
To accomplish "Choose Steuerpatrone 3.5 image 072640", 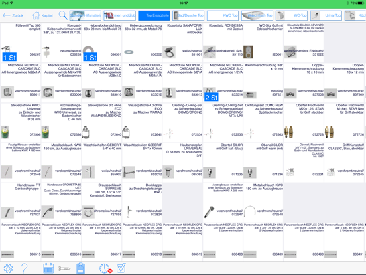I will click(x=86, y=132).
